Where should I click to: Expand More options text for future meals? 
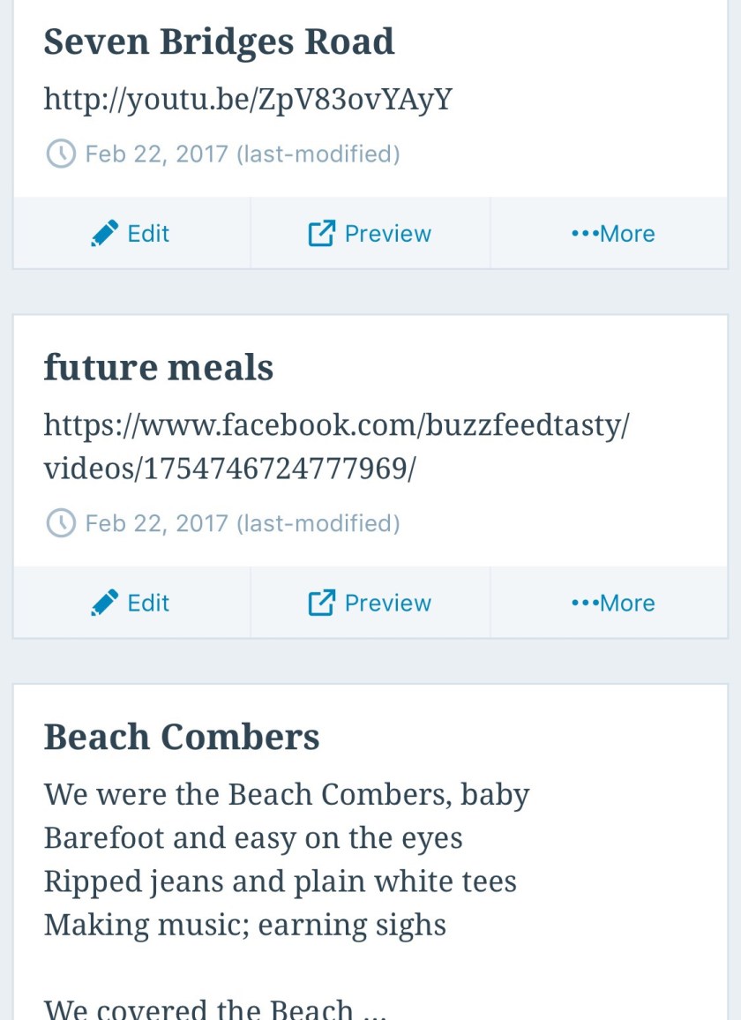627,604
